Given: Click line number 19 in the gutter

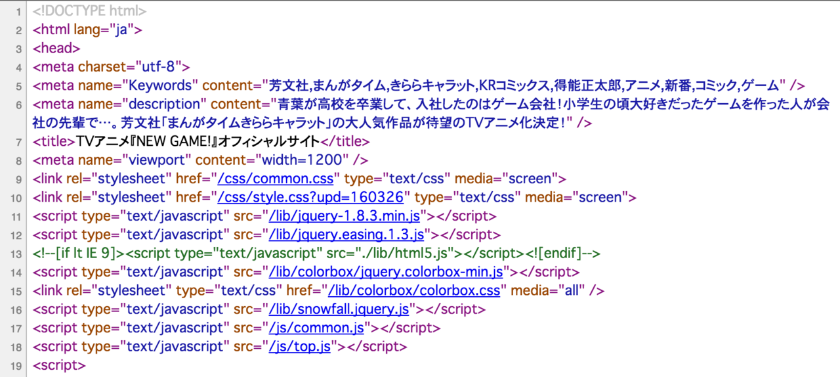Looking at the screenshot, I should (x=16, y=366).
